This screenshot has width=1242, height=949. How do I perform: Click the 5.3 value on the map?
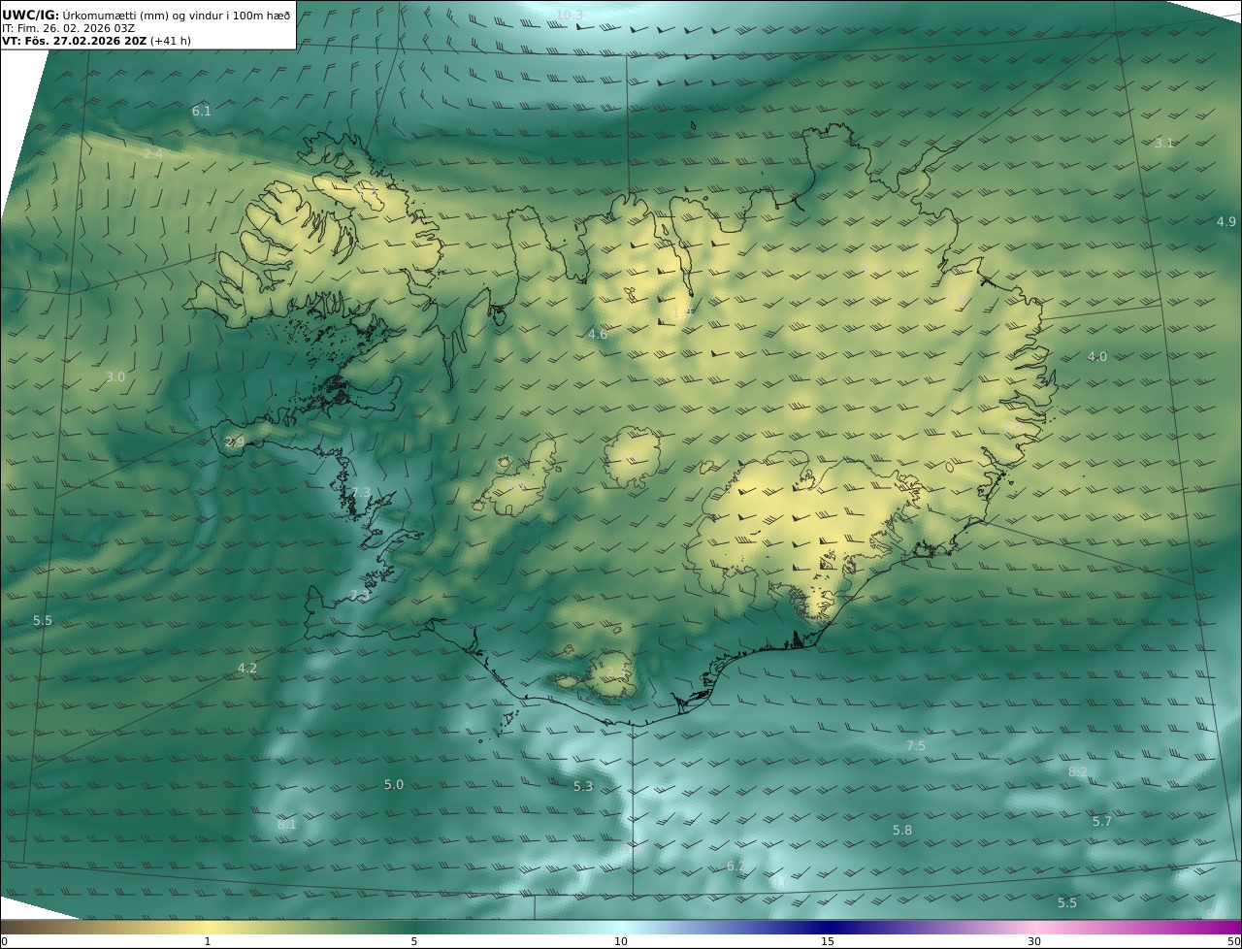tap(583, 786)
